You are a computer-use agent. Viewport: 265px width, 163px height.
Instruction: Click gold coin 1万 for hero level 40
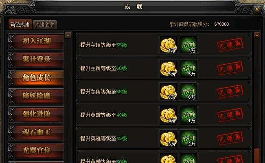pyautogui.click(x=169, y=115)
